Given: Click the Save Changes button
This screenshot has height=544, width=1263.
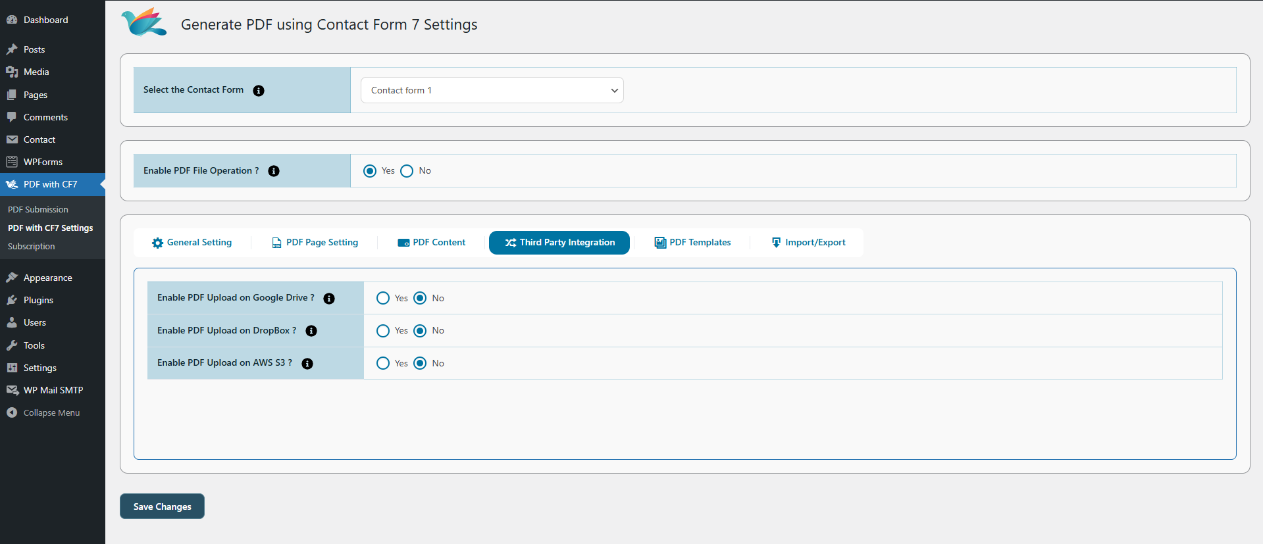Looking at the screenshot, I should click(162, 507).
